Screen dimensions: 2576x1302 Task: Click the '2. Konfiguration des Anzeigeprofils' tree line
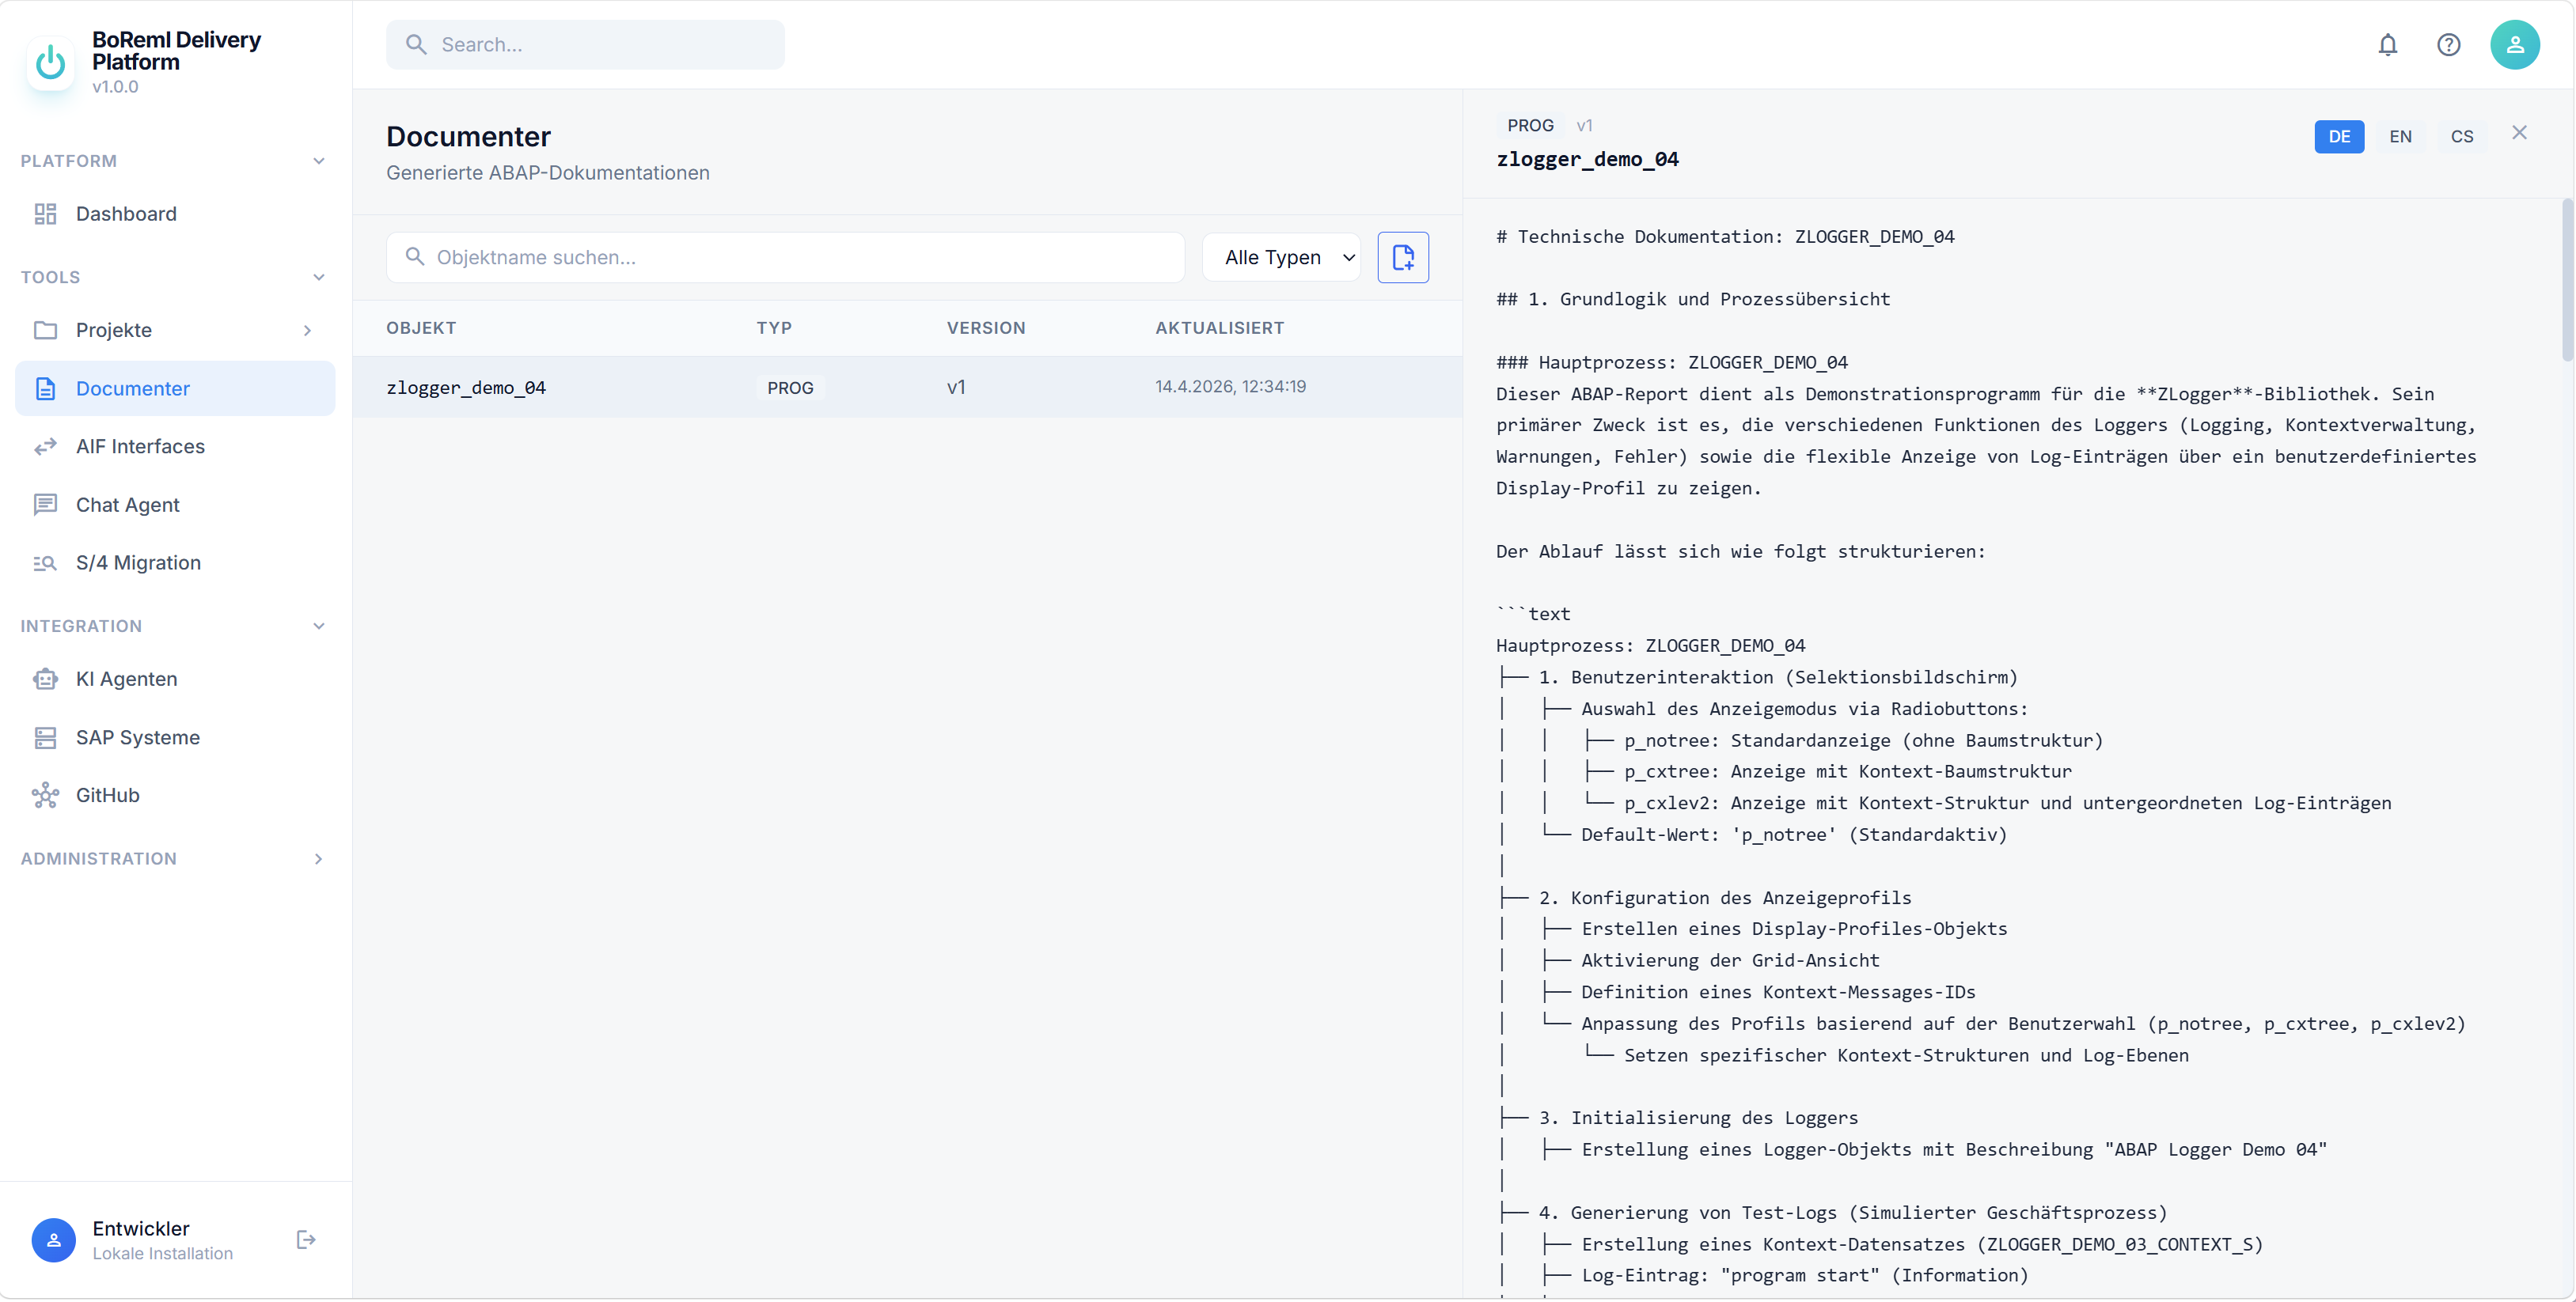click(1725, 899)
